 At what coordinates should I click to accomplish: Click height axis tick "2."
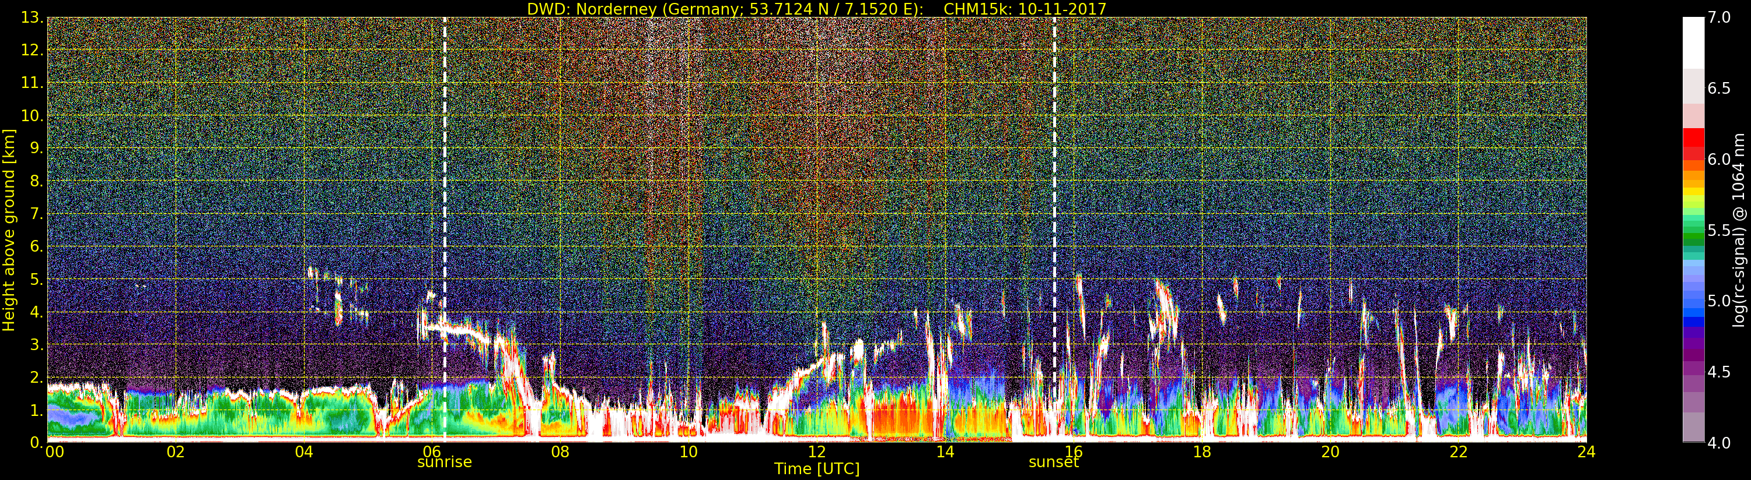click(x=36, y=377)
